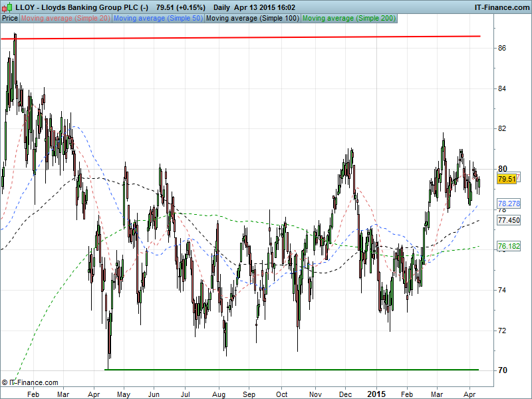Click the 79.51 (+0.15%) price change in header

point(180,7)
